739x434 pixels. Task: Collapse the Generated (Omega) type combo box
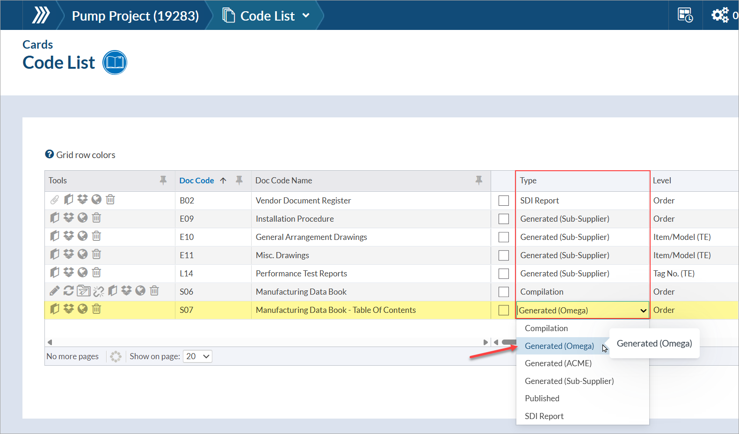coord(643,311)
